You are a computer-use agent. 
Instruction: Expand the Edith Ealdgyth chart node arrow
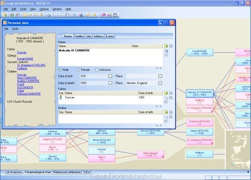click(x=163, y=157)
